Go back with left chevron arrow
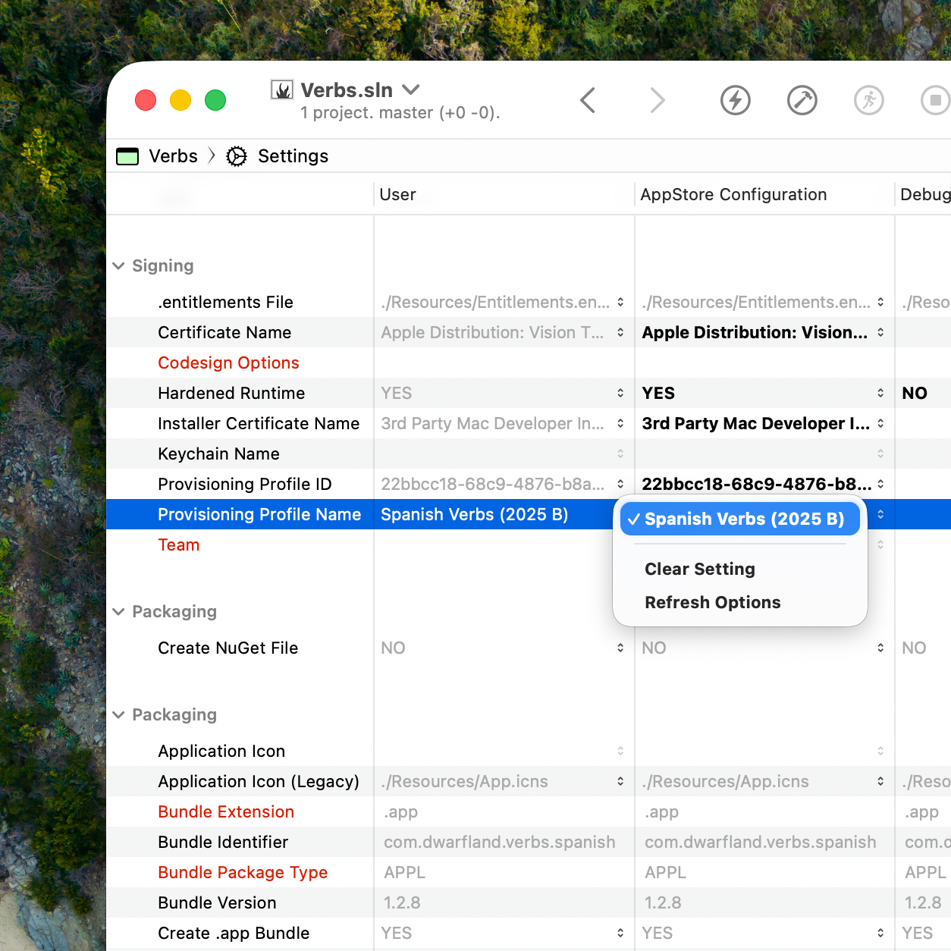Viewport: 951px width, 951px height. tap(588, 100)
